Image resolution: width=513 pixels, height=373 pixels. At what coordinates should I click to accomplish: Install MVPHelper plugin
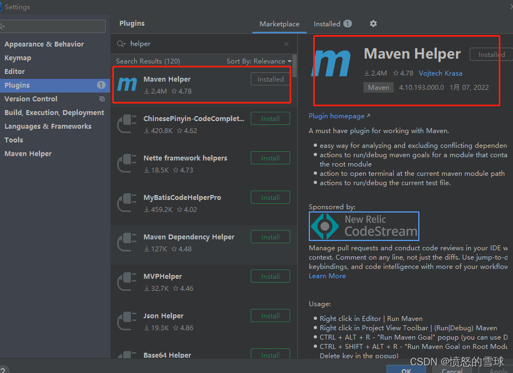[x=270, y=276]
